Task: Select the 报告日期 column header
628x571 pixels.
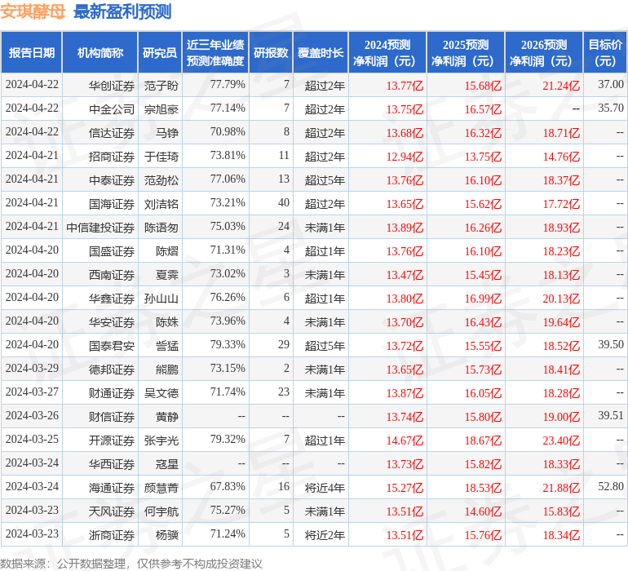Action: tap(31, 52)
